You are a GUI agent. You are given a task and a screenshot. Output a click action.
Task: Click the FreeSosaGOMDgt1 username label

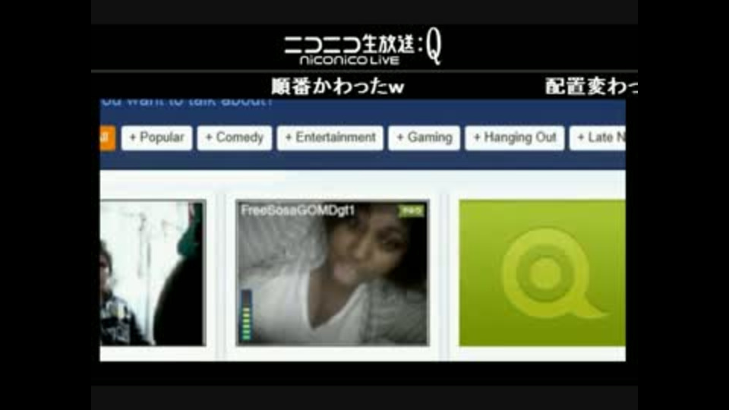298,210
